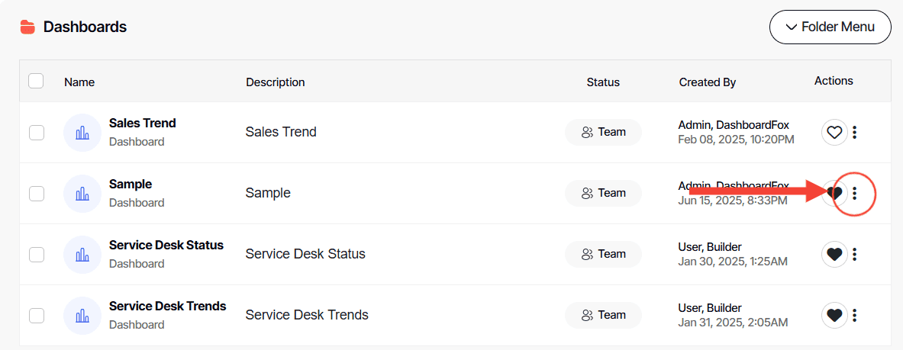This screenshot has height=350, width=903.
Task: Open three-dot actions menu for Sample
Action: [855, 194]
